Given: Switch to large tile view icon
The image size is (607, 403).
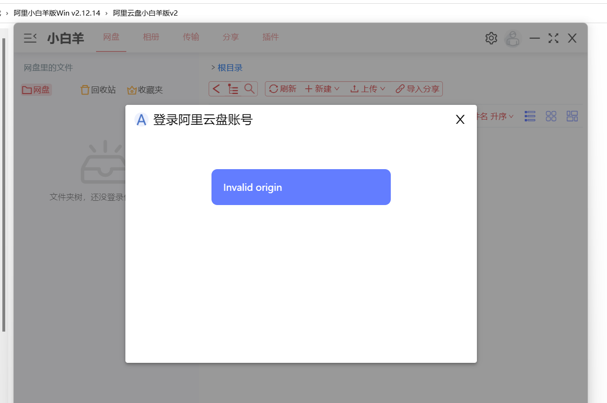Looking at the screenshot, I should pos(572,116).
